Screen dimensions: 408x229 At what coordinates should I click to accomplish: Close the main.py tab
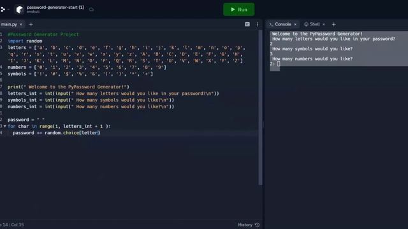coord(21,24)
